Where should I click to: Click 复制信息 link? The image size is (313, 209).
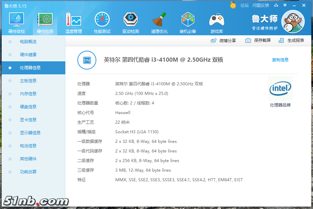pyautogui.click(x=280, y=60)
